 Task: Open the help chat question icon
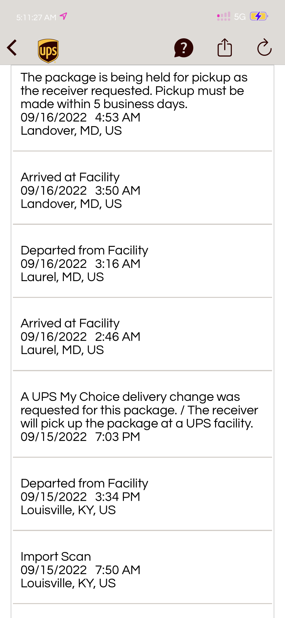pos(184,48)
